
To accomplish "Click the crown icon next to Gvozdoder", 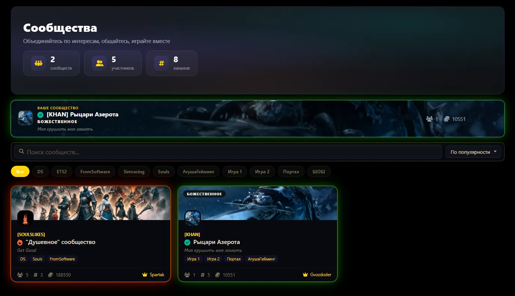I will tap(305, 275).
